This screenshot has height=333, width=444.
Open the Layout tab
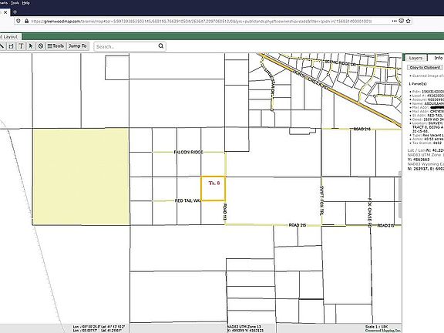[x=10, y=37]
